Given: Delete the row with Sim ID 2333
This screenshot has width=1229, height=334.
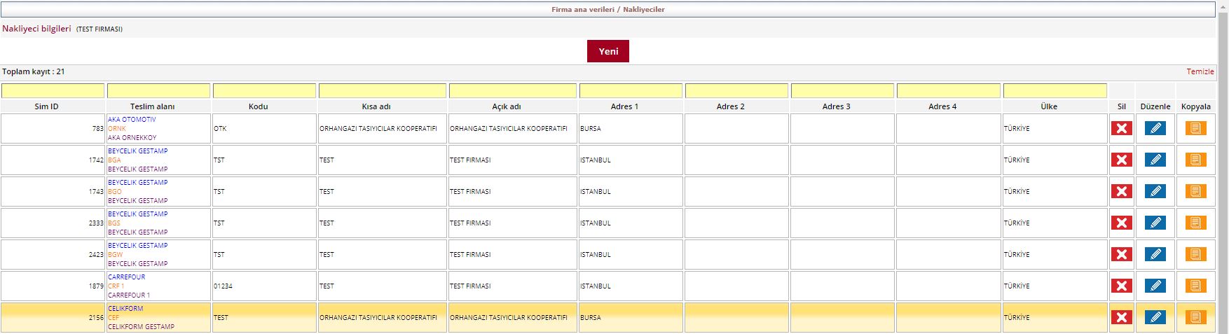Looking at the screenshot, I should pyautogui.click(x=1121, y=223).
